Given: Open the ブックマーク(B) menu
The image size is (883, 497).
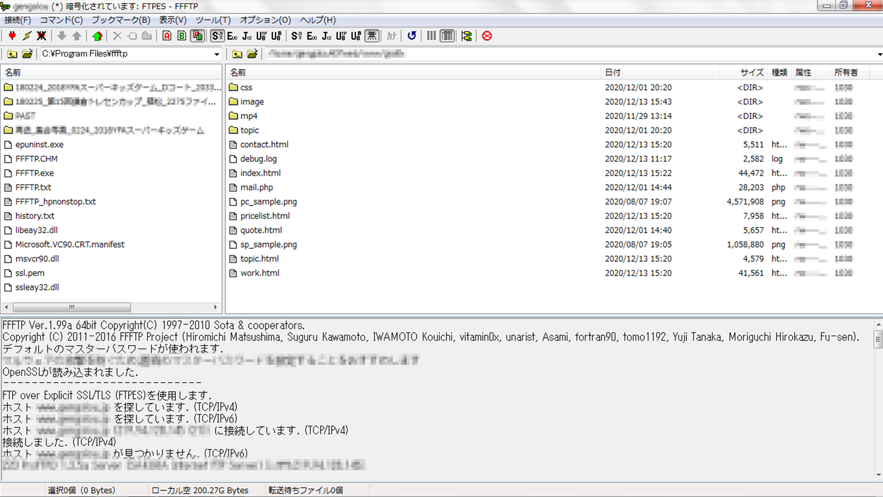Looking at the screenshot, I should tap(121, 20).
